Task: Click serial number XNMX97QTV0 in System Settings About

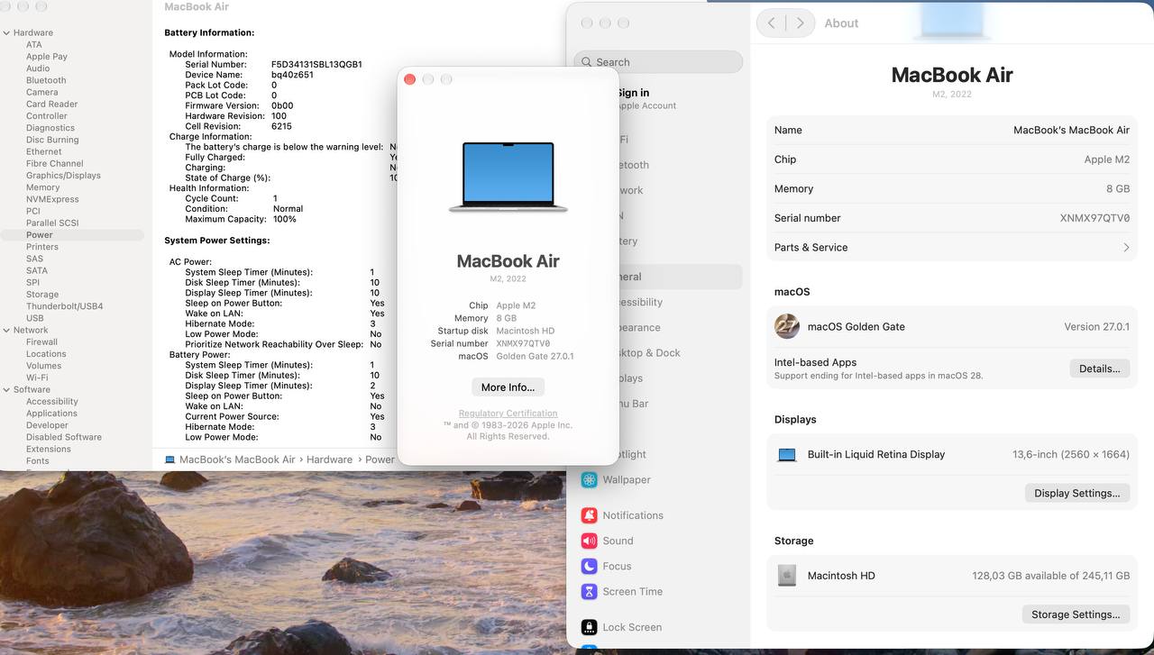Action: click(1094, 218)
